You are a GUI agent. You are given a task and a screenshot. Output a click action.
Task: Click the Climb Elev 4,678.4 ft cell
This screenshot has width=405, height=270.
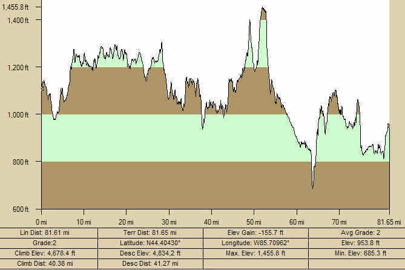pyautogui.click(x=48, y=253)
